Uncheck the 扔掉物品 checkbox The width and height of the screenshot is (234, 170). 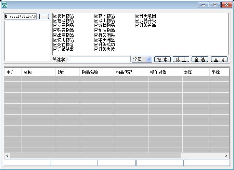[x=55, y=16]
